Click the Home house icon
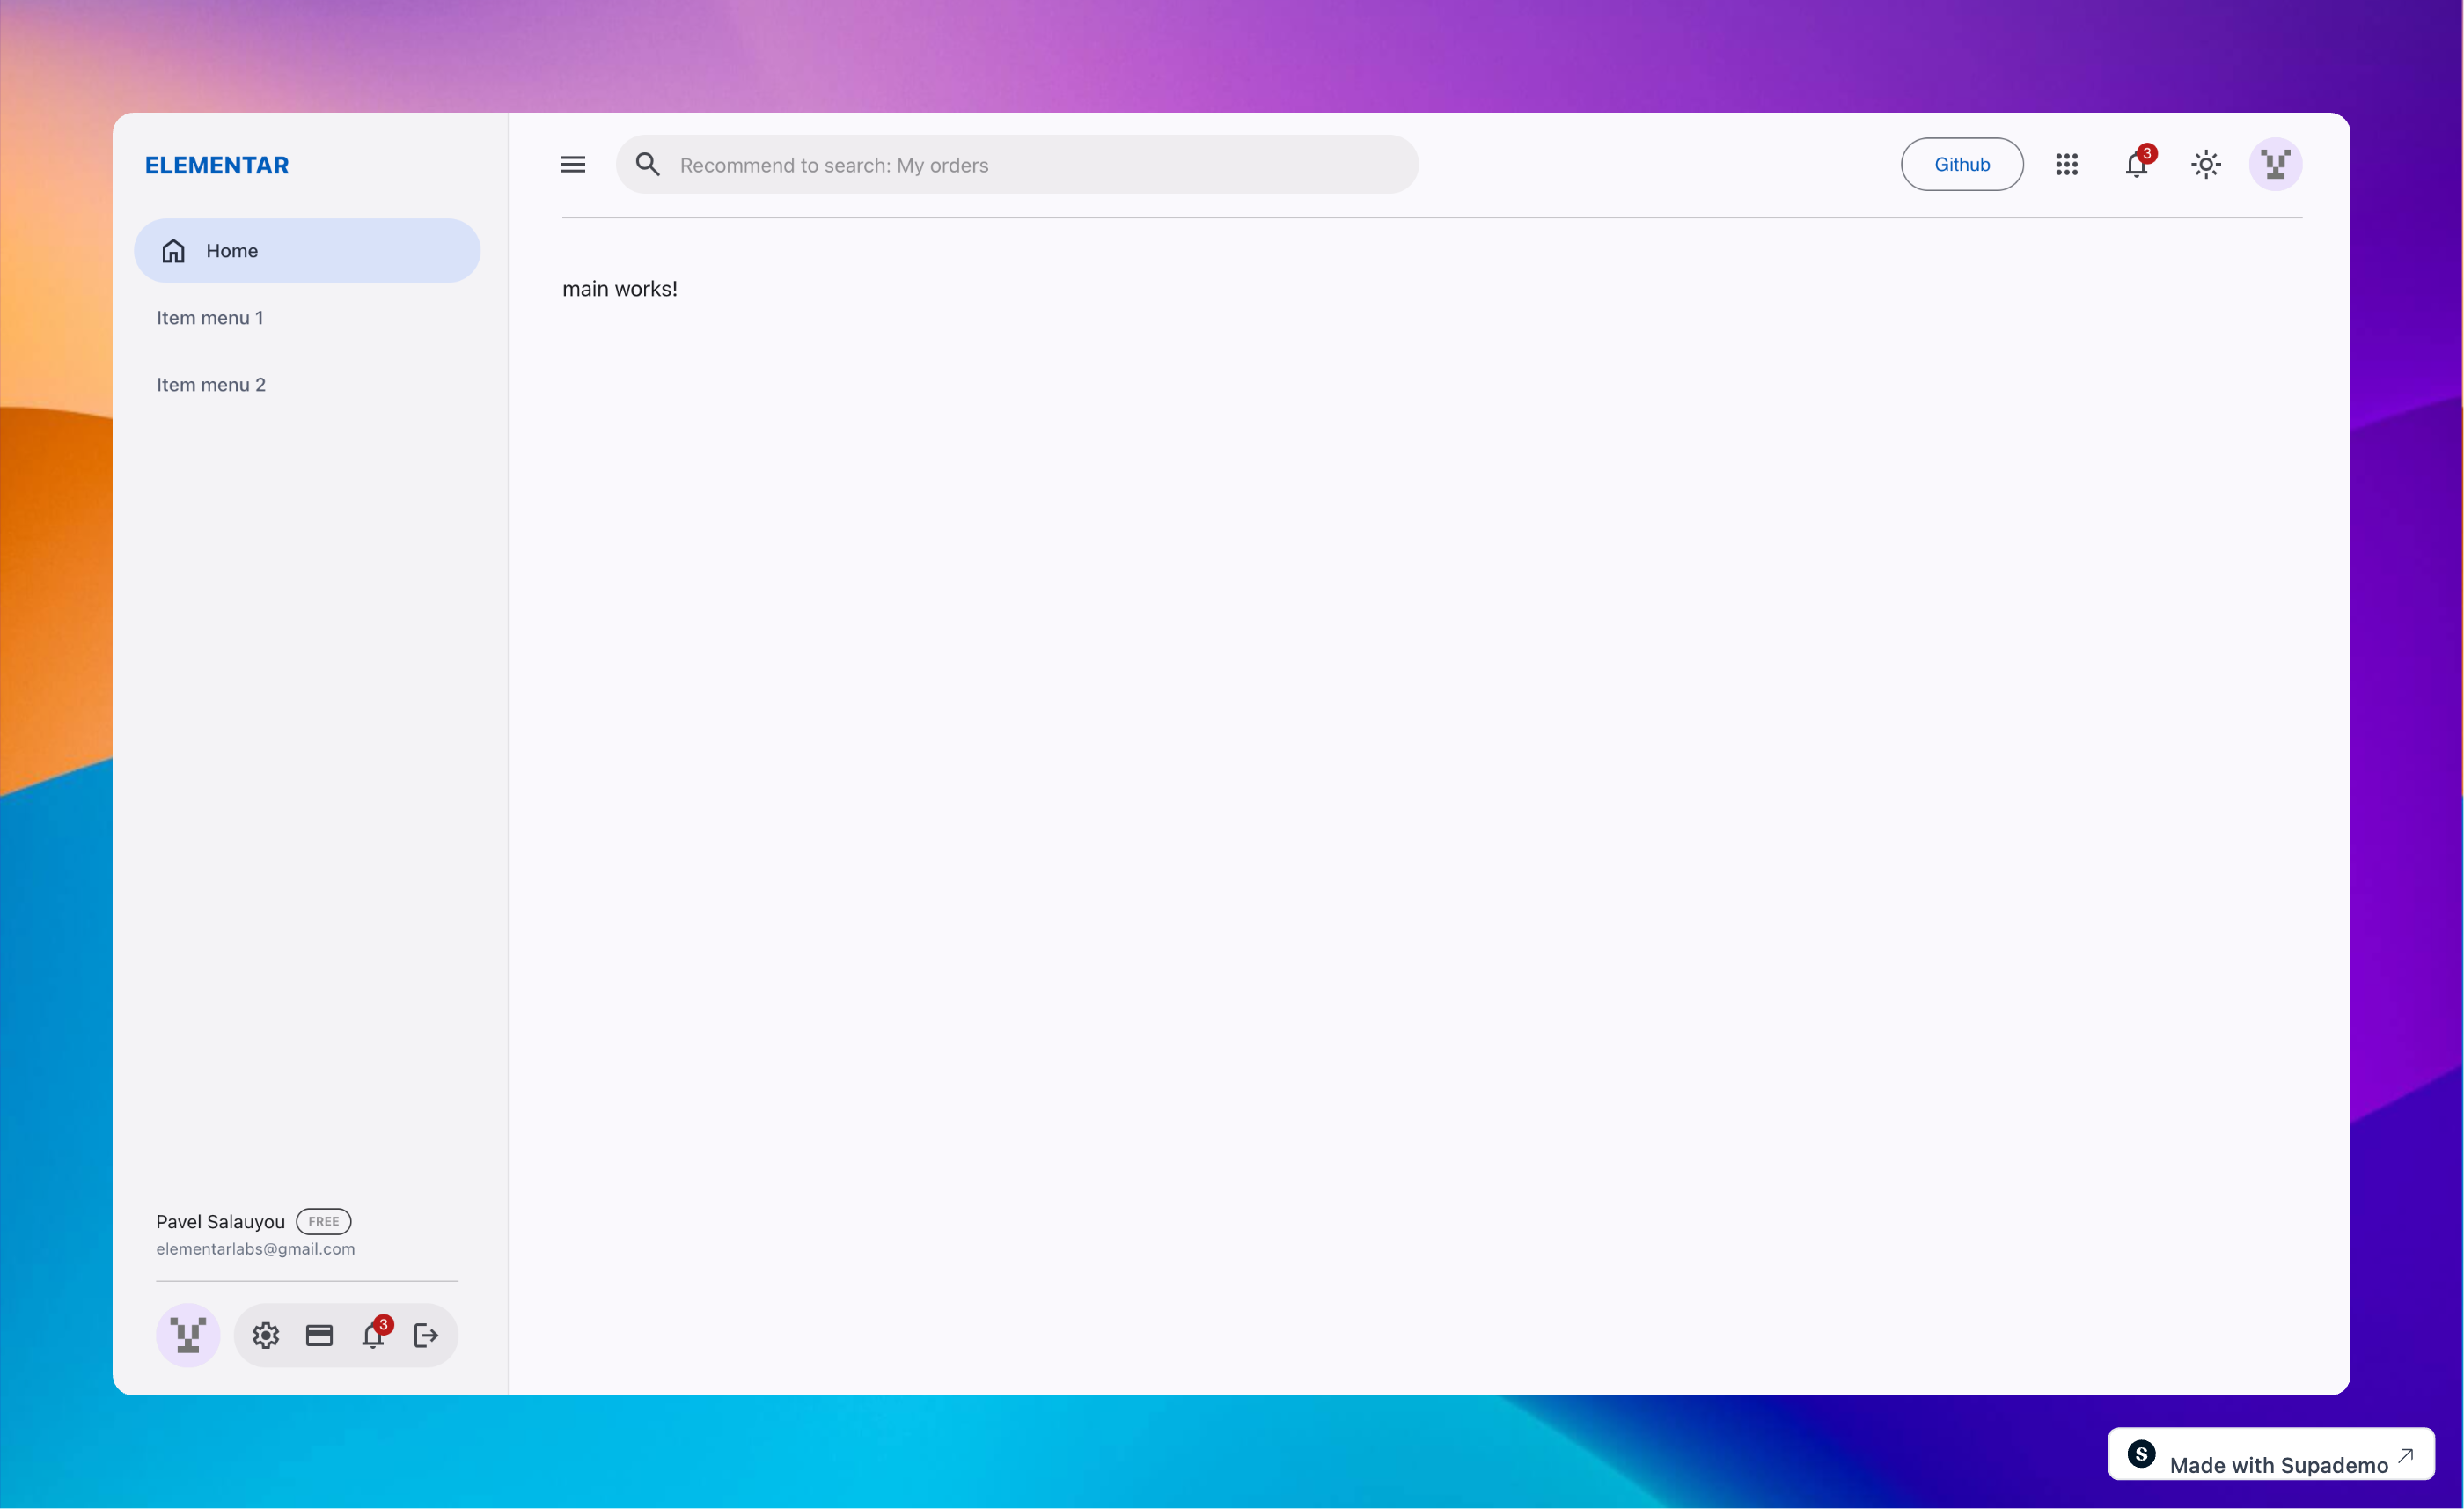Image resolution: width=2464 pixels, height=1509 pixels. click(174, 250)
